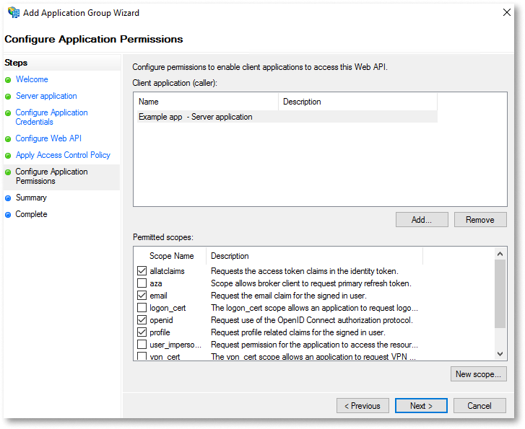This screenshot has height=429, width=525.
Task: Click the blue bullet beside Complete step
Action: click(8, 215)
